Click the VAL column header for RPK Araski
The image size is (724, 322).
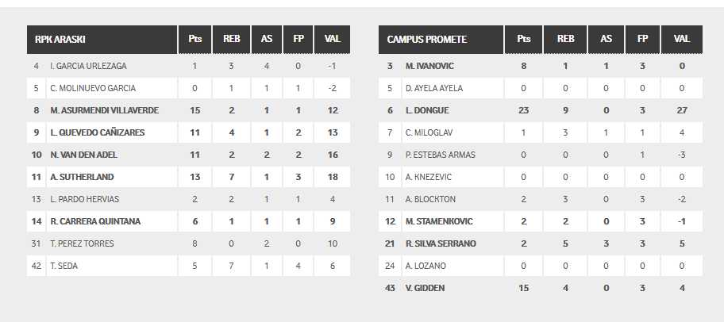click(332, 39)
